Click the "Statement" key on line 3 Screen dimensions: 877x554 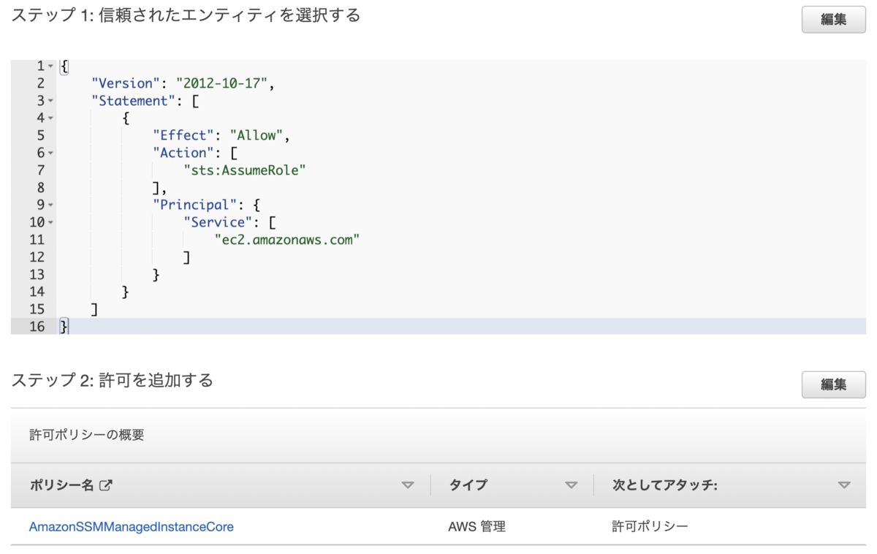point(134,101)
